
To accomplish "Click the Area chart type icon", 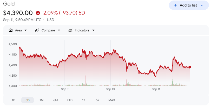I will point(11,30).
